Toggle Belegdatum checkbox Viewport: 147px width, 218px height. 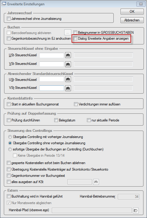pyautogui.click(x=56, y=120)
